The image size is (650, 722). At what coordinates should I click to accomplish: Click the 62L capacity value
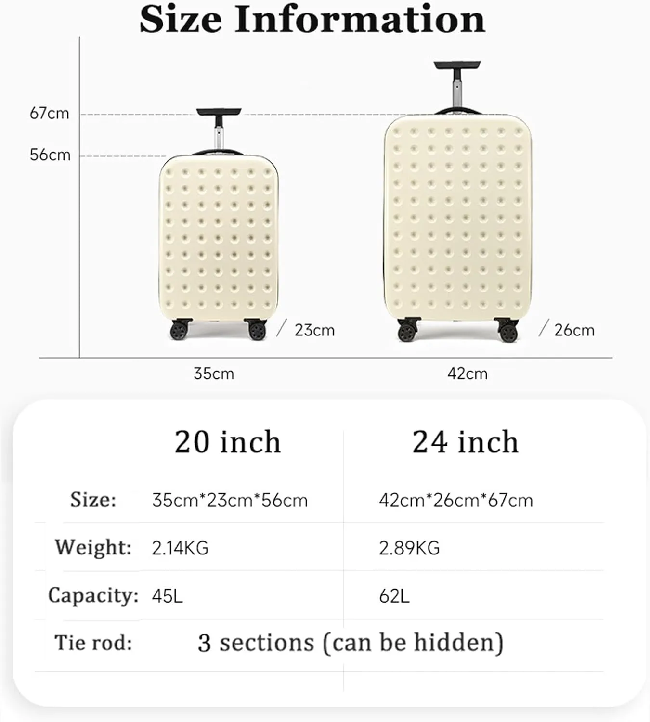click(394, 596)
